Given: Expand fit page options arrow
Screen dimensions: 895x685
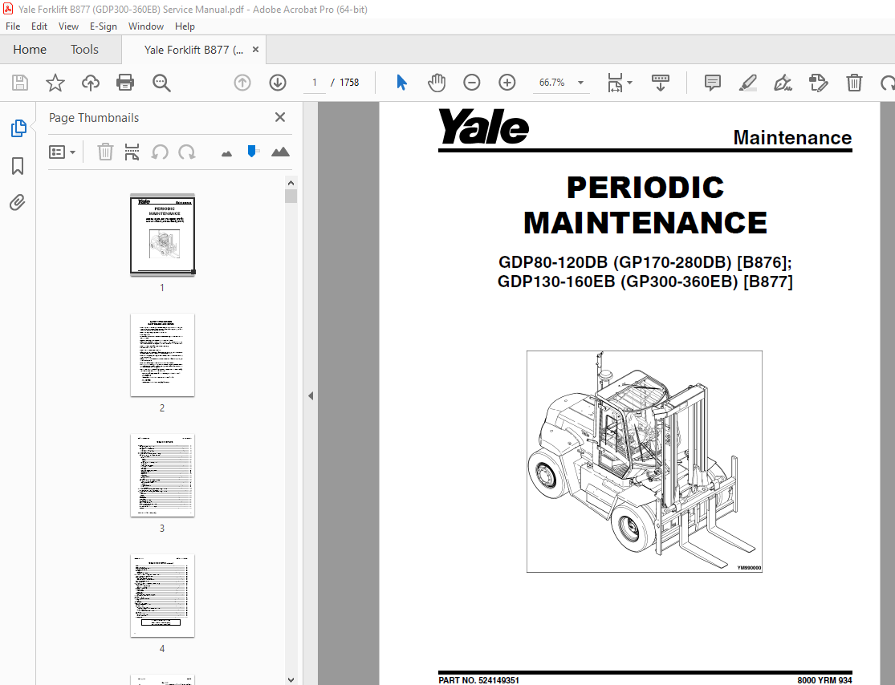Looking at the screenshot, I should [x=629, y=83].
